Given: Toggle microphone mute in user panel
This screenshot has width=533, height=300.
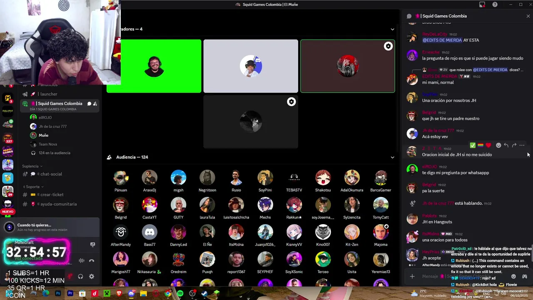Looking at the screenshot, I should point(70,276).
